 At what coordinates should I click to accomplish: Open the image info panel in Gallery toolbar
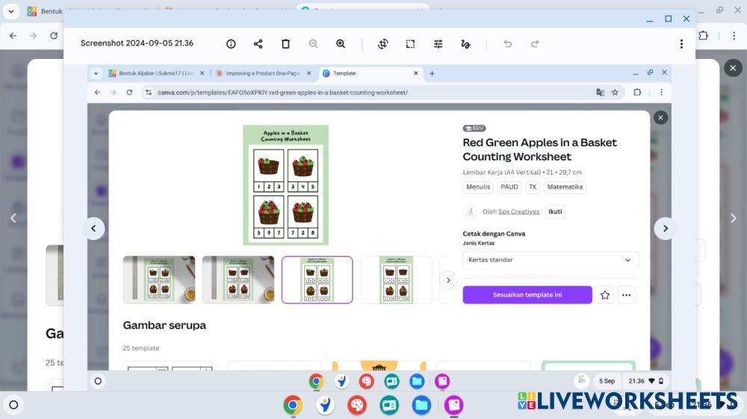pos(231,44)
